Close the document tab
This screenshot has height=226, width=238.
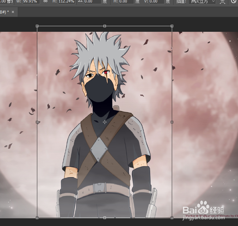pyautogui.click(x=13, y=12)
